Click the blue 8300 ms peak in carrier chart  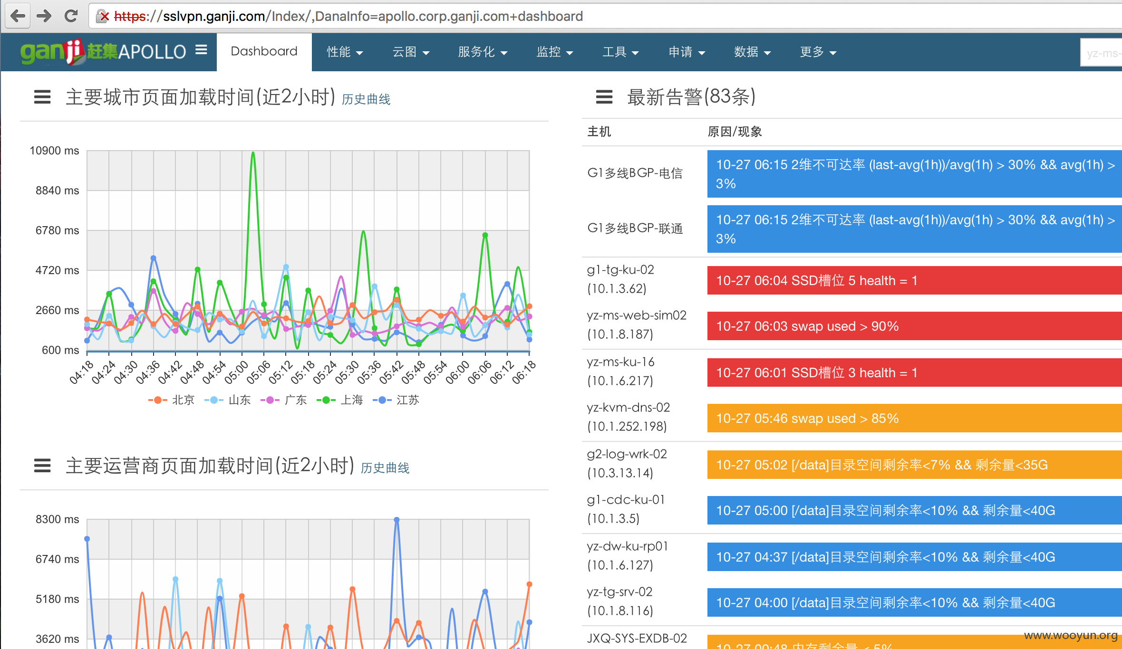pos(397,520)
